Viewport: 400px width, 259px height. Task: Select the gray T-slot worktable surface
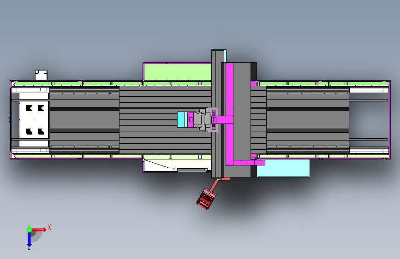pyautogui.click(x=165, y=119)
